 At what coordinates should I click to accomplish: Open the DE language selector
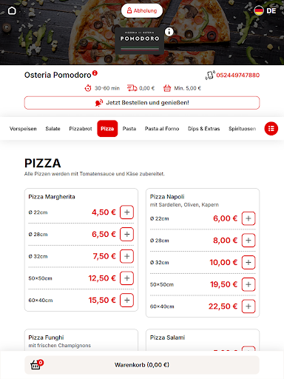pos(265,10)
